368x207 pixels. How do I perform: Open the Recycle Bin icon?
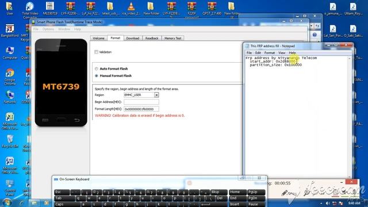pyautogui.click(x=10, y=141)
